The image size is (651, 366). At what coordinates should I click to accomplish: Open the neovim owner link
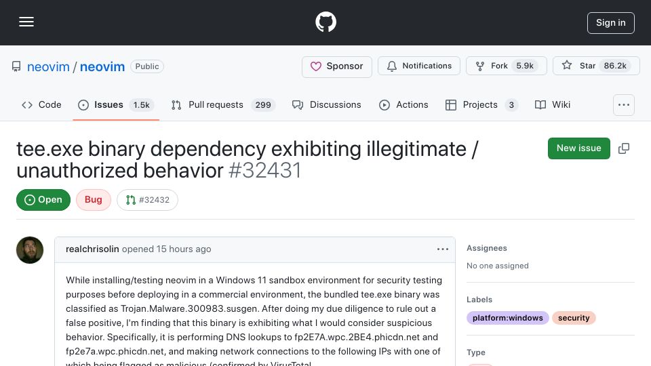[48, 66]
